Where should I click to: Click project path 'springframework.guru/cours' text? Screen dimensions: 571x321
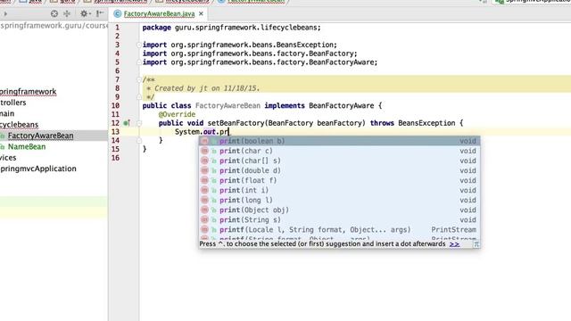(54, 26)
